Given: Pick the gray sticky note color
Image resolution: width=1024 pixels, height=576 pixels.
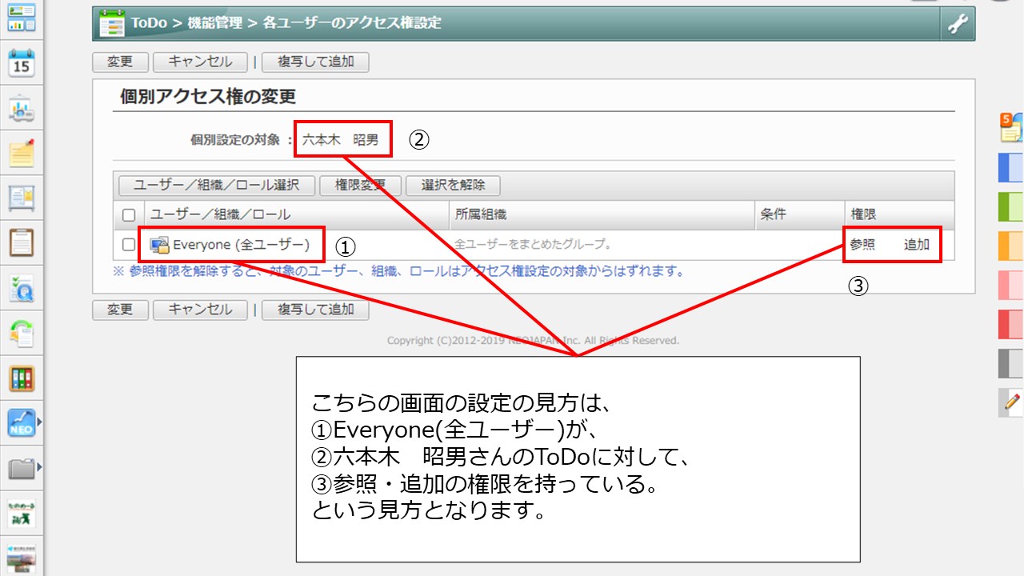Looking at the screenshot, I should pyautogui.click(x=1011, y=364).
